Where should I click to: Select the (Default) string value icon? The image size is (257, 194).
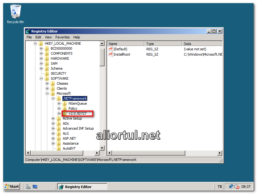[x=111, y=49]
